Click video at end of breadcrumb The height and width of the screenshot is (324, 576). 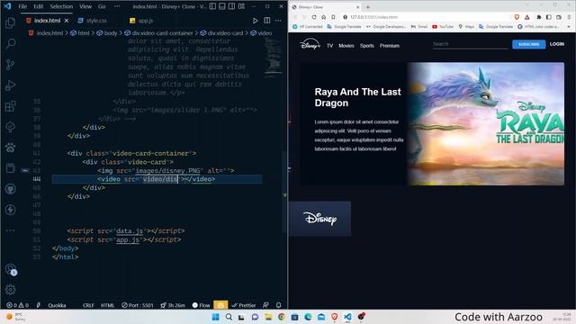pos(265,33)
